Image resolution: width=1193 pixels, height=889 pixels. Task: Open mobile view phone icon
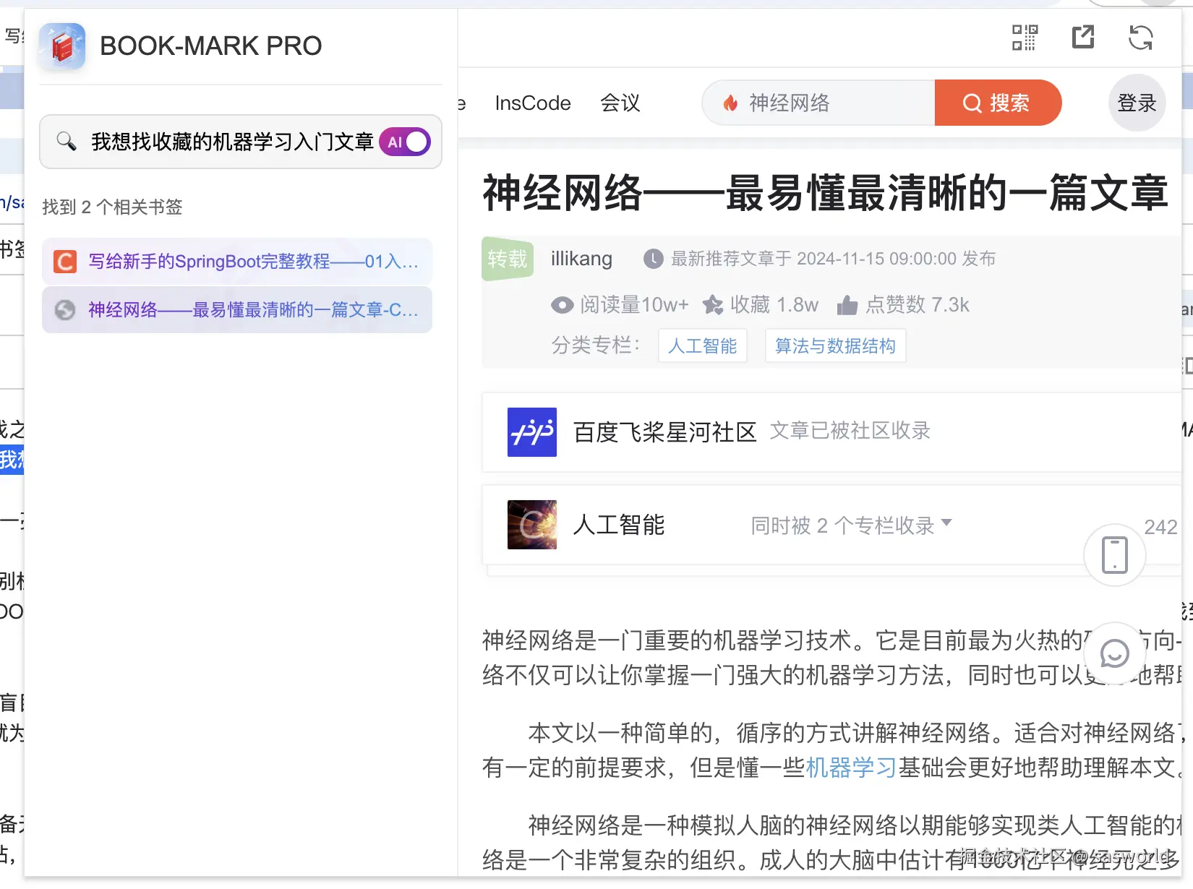pos(1113,555)
